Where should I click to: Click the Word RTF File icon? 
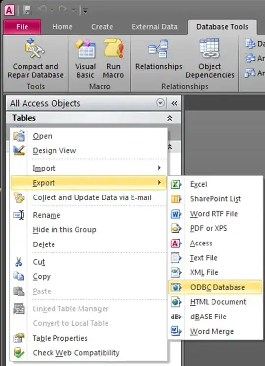click(176, 214)
